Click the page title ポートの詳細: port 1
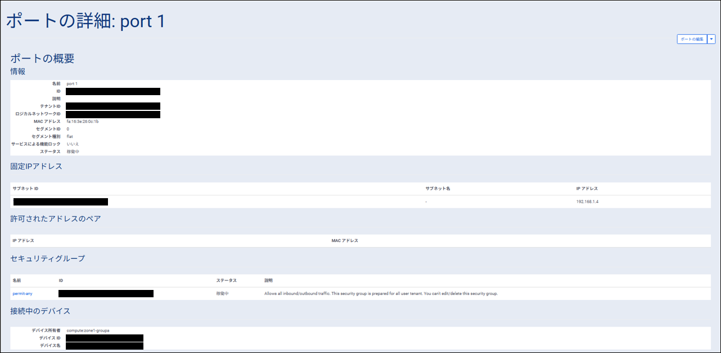The height and width of the screenshot is (353, 721). 86,21
